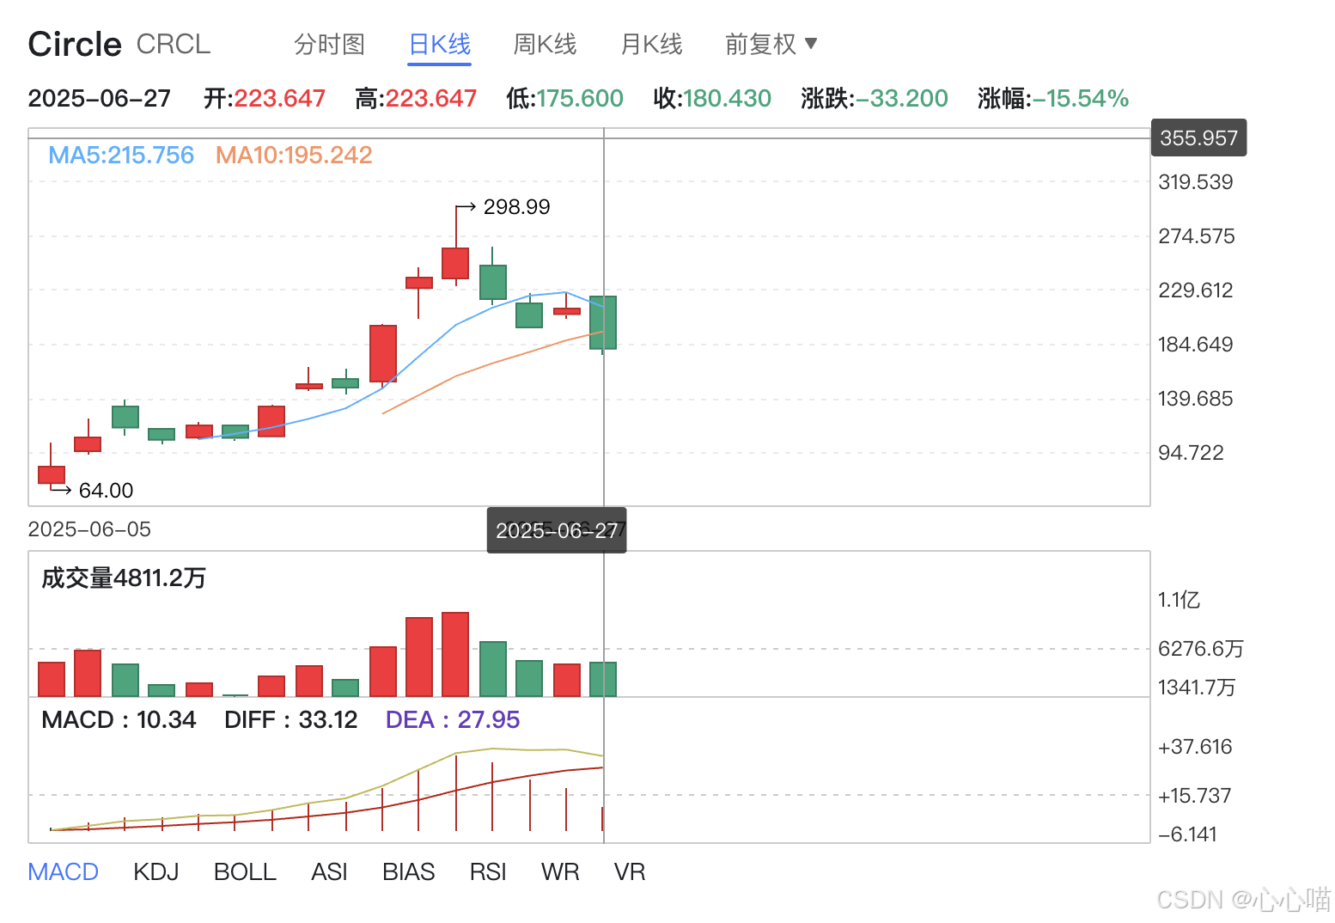Click the MA5:215.756 legend text
Image resolution: width=1335 pixels, height=923 pixels.
(x=121, y=155)
